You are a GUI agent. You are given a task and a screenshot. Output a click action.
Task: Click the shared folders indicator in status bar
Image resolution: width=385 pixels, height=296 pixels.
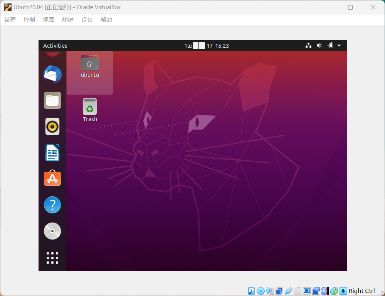point(298,291)
